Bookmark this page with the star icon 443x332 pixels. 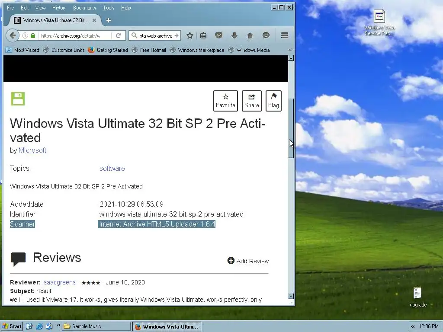point(190,35)
